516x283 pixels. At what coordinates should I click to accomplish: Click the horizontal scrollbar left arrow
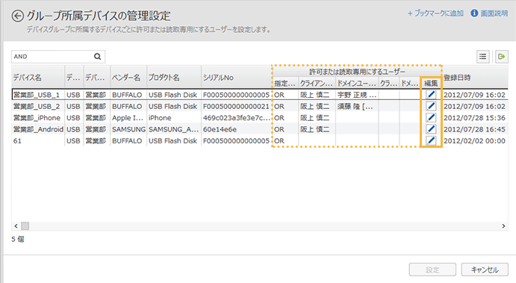(x=16, y=226)
